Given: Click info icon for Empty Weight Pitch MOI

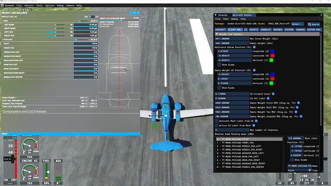Looking at the screenshot, I should (298, 103).
